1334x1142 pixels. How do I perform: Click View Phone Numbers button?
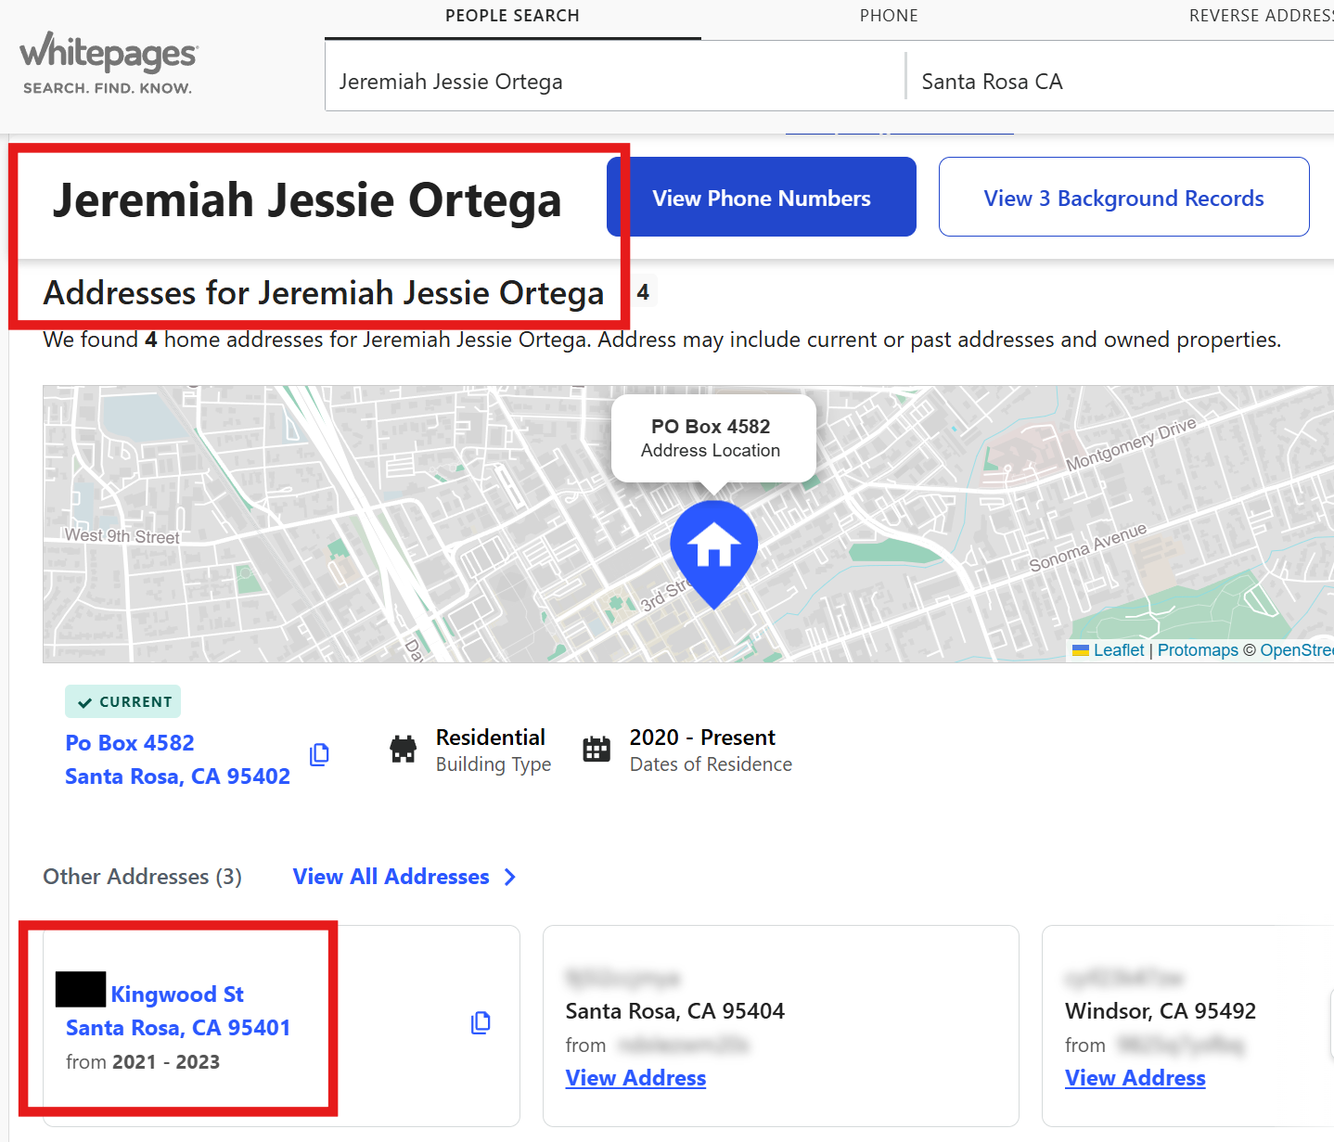[762, 197]
